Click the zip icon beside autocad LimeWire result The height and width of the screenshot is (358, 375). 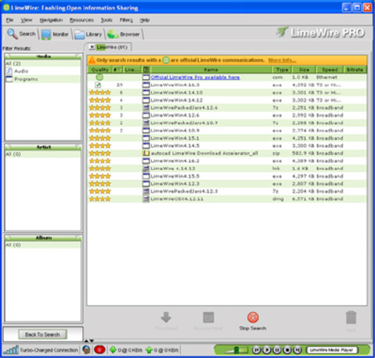[146, 154]
